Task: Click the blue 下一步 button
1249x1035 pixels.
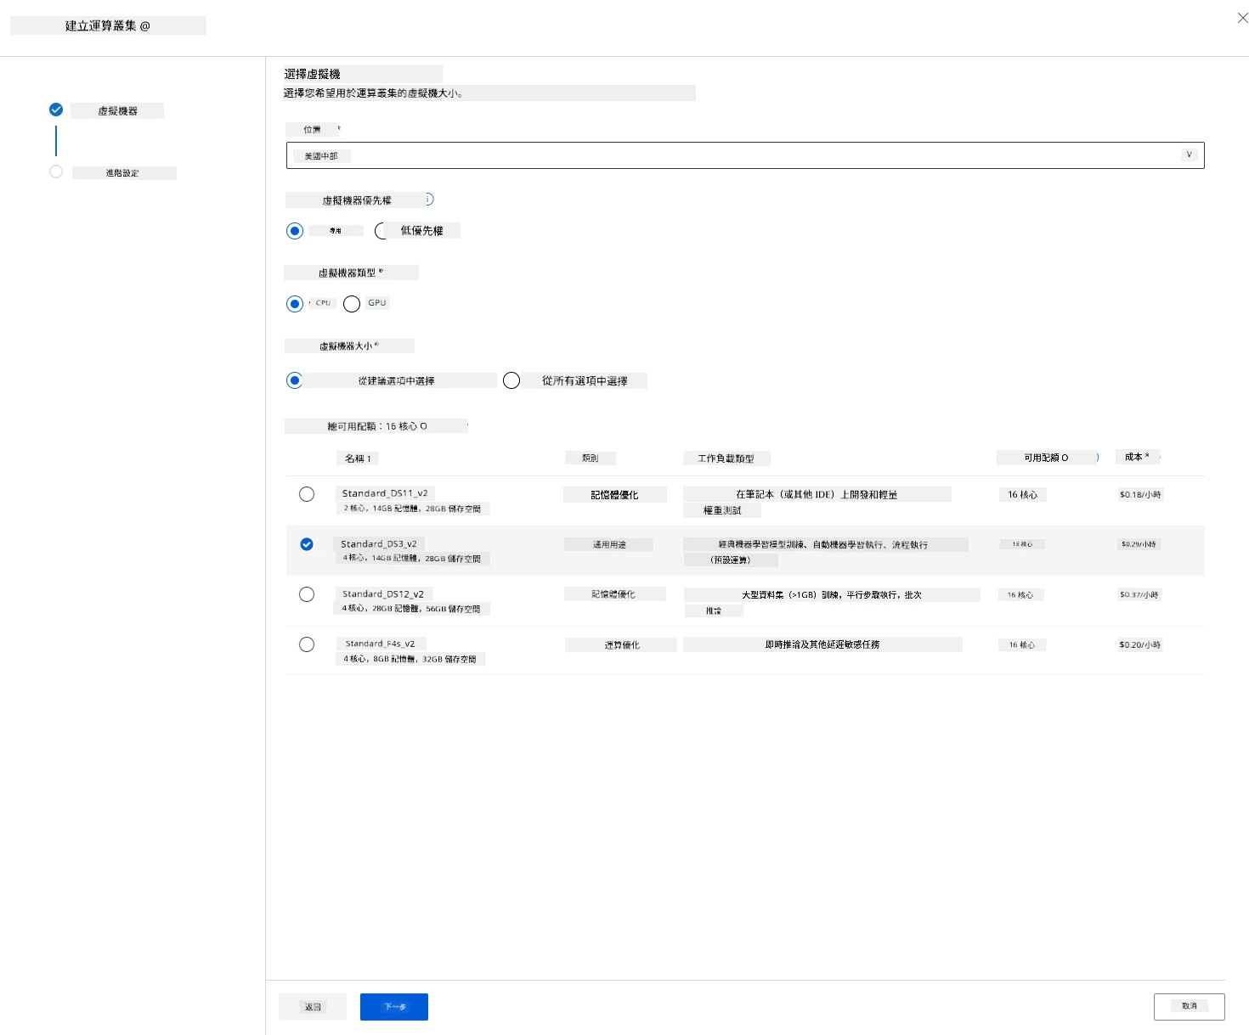Action: click(394, 1007)
